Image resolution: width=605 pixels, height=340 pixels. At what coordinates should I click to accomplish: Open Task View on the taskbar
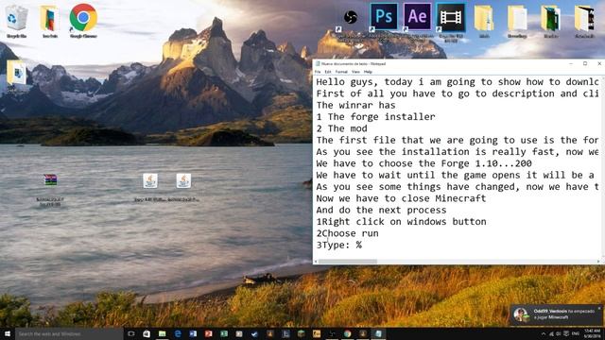131,333
